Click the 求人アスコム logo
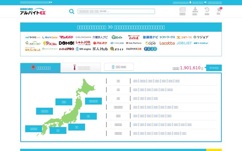Image resolution: width=242 pixels, height=151 pixels. (50, 43)
